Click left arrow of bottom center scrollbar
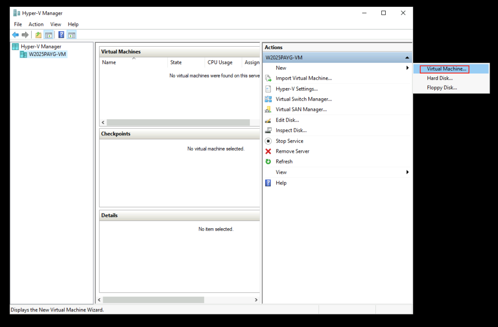 click(x=99, y=300)
